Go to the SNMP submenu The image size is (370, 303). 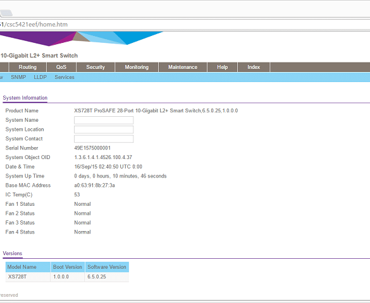[18, 77]
